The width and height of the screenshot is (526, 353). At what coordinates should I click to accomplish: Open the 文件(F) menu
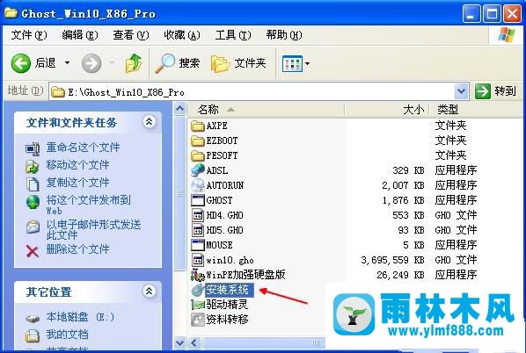coord(29,35)
